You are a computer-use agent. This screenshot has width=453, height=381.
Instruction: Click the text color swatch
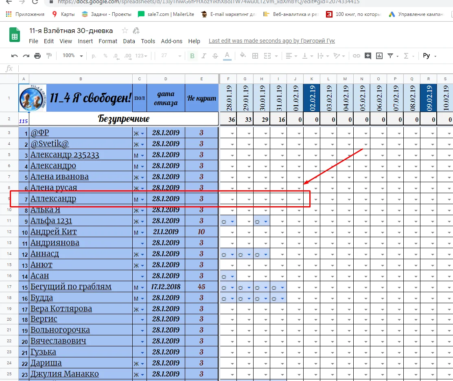pos(228,56)
